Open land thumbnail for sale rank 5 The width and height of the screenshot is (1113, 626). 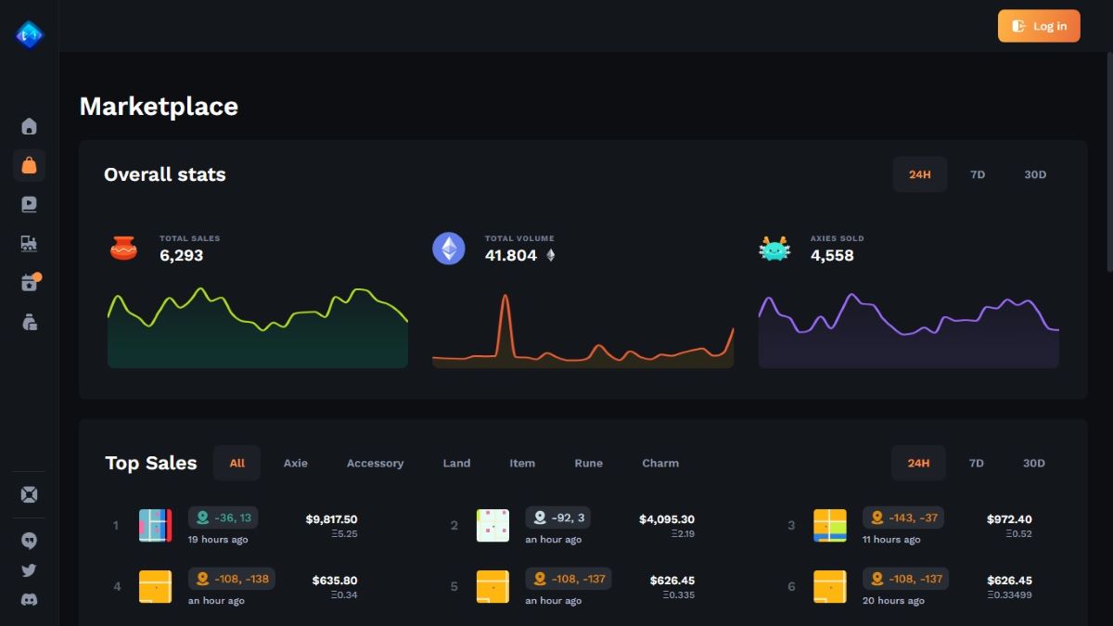(x=493, y=586)
